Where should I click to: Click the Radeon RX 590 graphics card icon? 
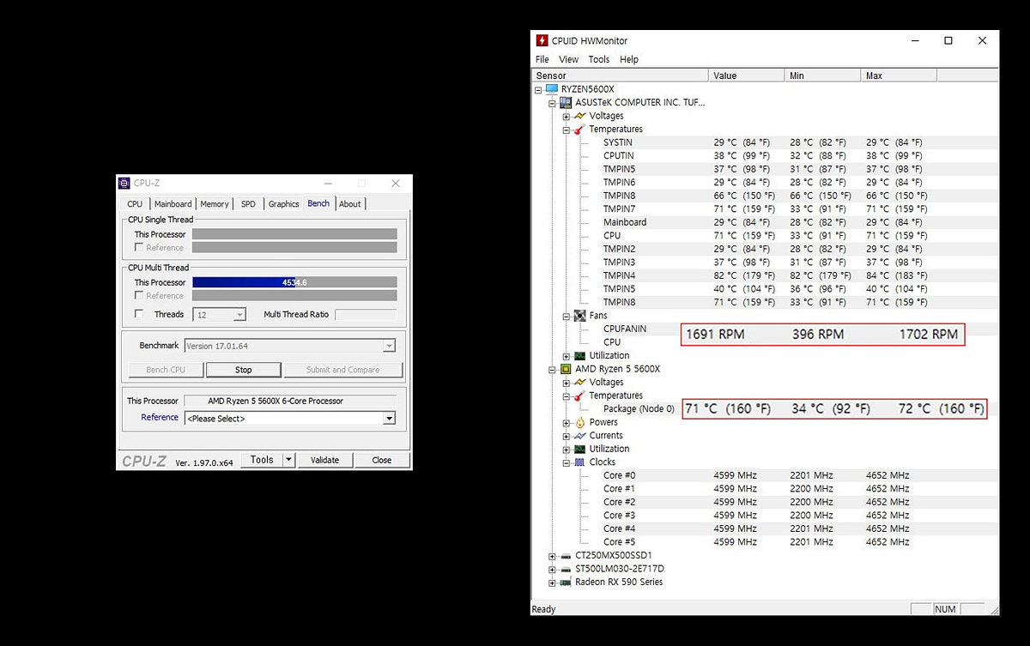pyautogui.click(x=566, y=582)
